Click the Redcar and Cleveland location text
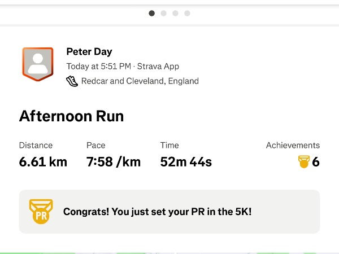The image size is (339, 254). (140, 81)
